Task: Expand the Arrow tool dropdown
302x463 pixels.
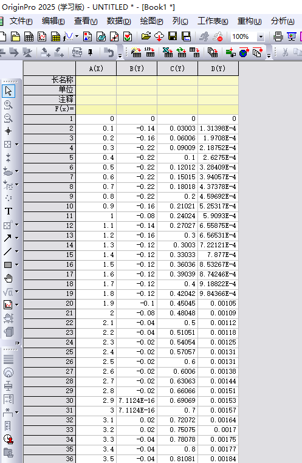Action: pyautogui.click(x=16, y=238)
